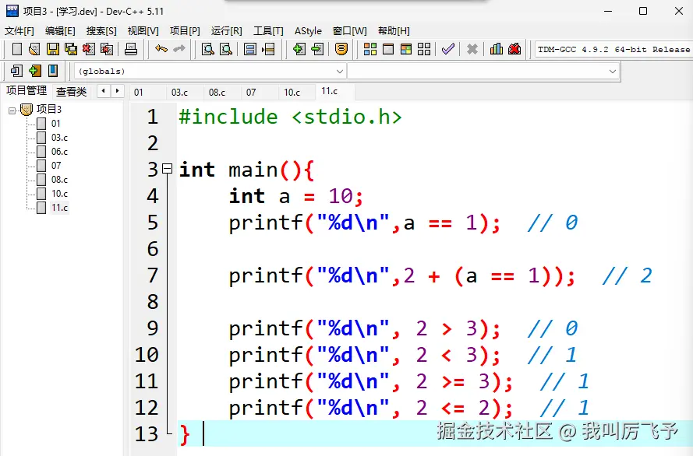This screenshot has height=456, width=693.
Task: Remove a file from the project
Action: pyautogui.click(x=317, y=49)
